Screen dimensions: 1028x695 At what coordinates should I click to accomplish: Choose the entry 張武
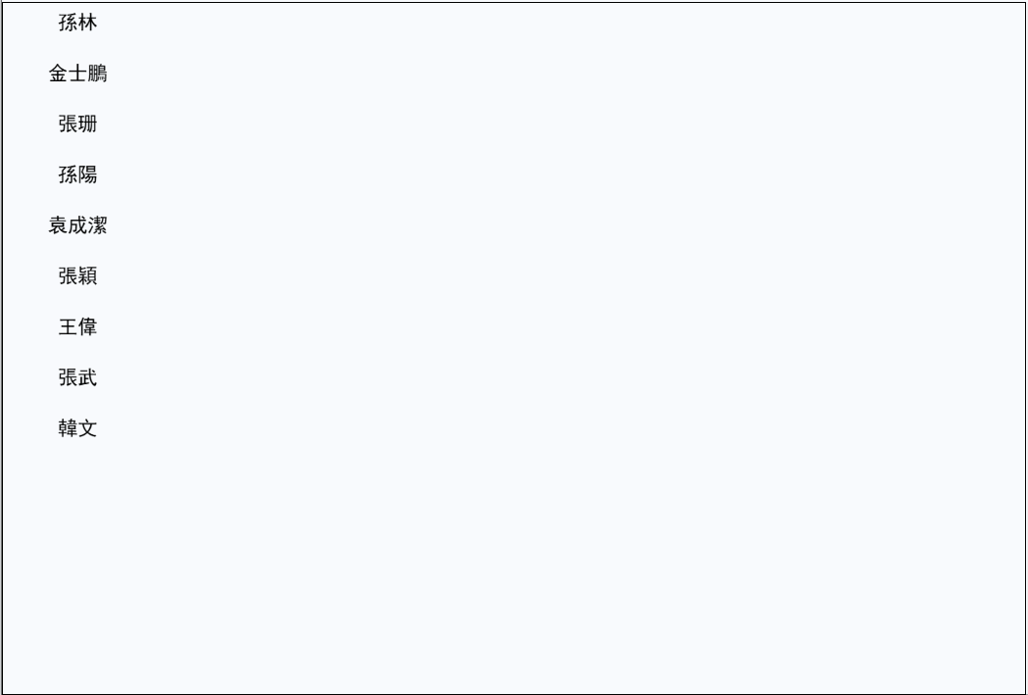[77, 377]
